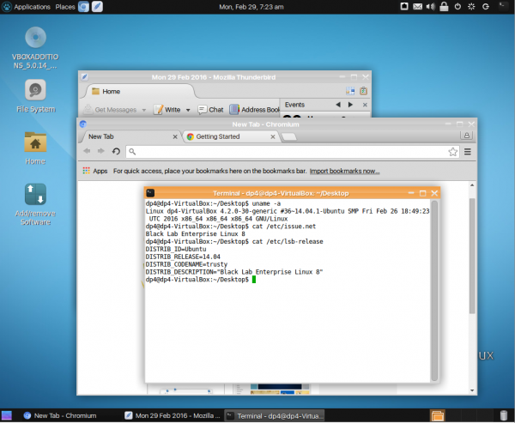Bookmark this page with star icon
The width and height of the screenshot is (515, 423).
point(452,152)
